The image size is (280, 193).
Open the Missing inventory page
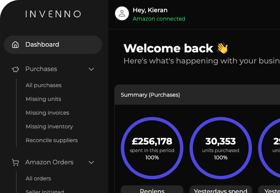tap(49, 127)
